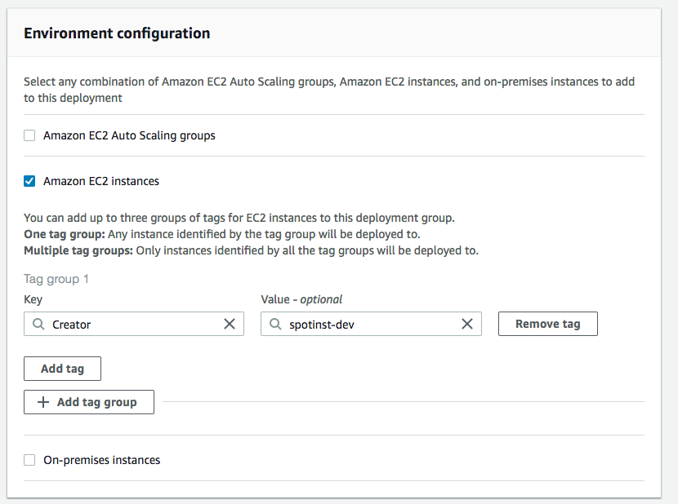Click the Amazon EC2 instances label text
The height and width of the screenshot is (504, 678).
[x=101, y=181]
